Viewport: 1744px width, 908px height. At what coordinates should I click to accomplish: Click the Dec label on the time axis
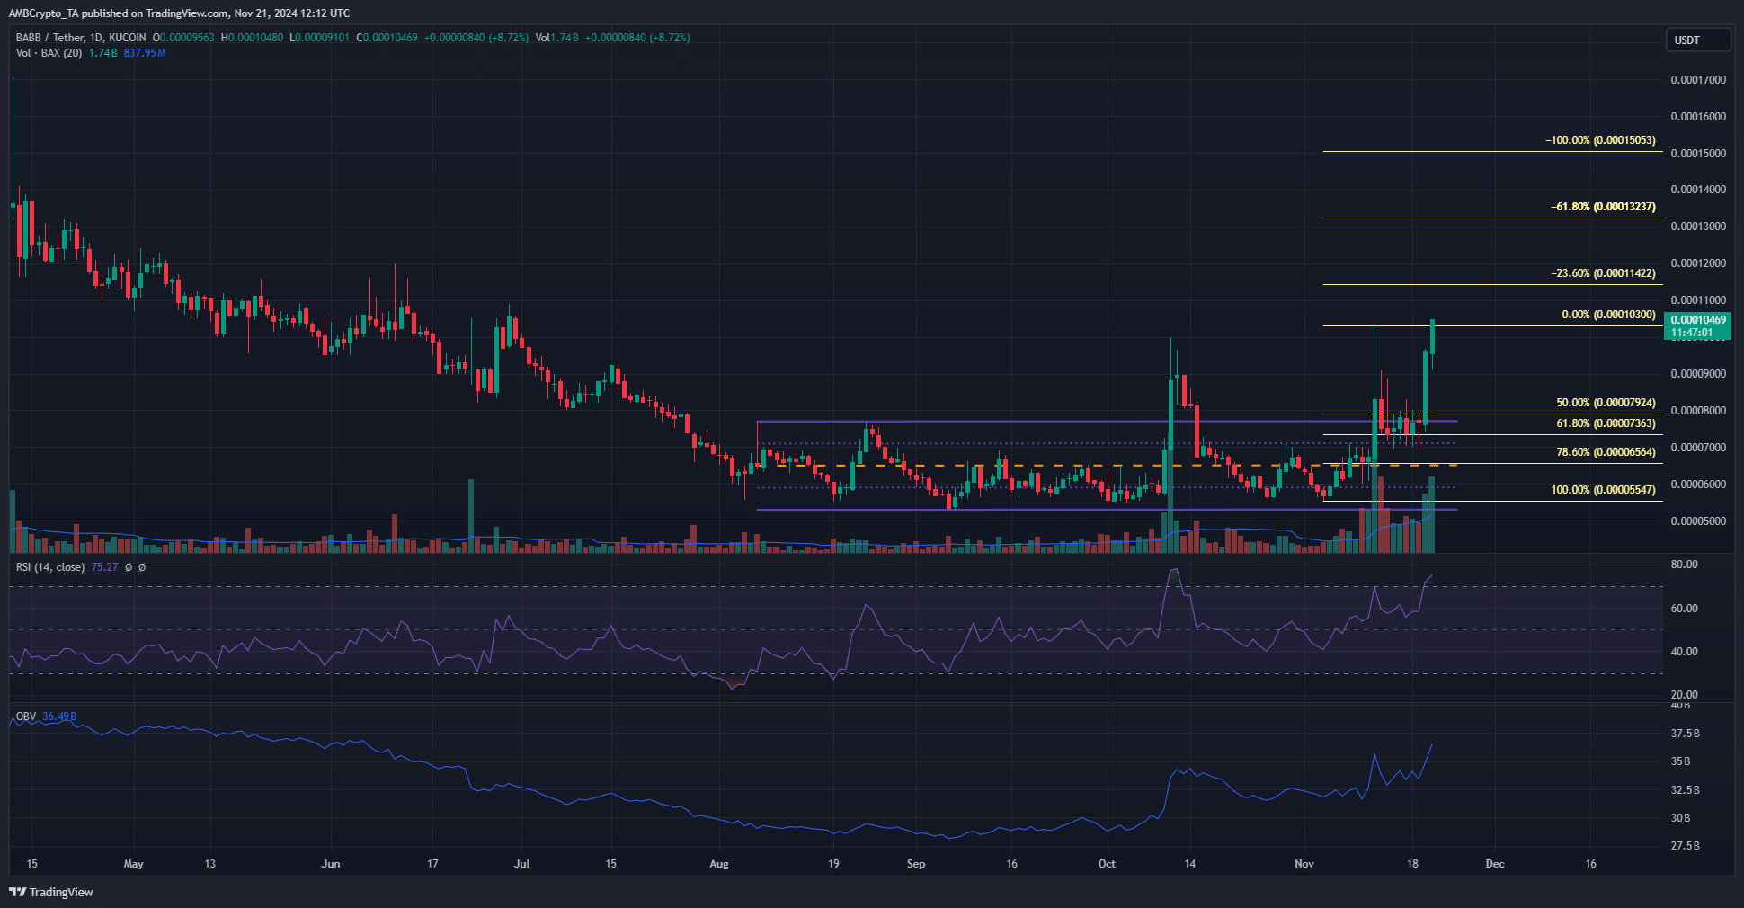tap(1495, 864)
